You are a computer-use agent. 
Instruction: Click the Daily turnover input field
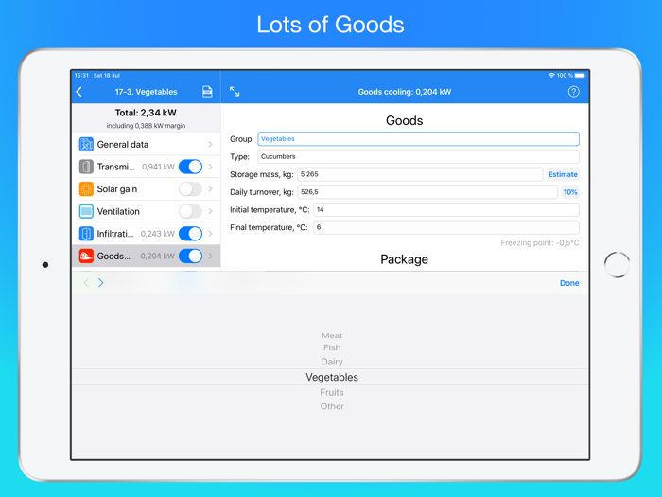tap(427, 192)
